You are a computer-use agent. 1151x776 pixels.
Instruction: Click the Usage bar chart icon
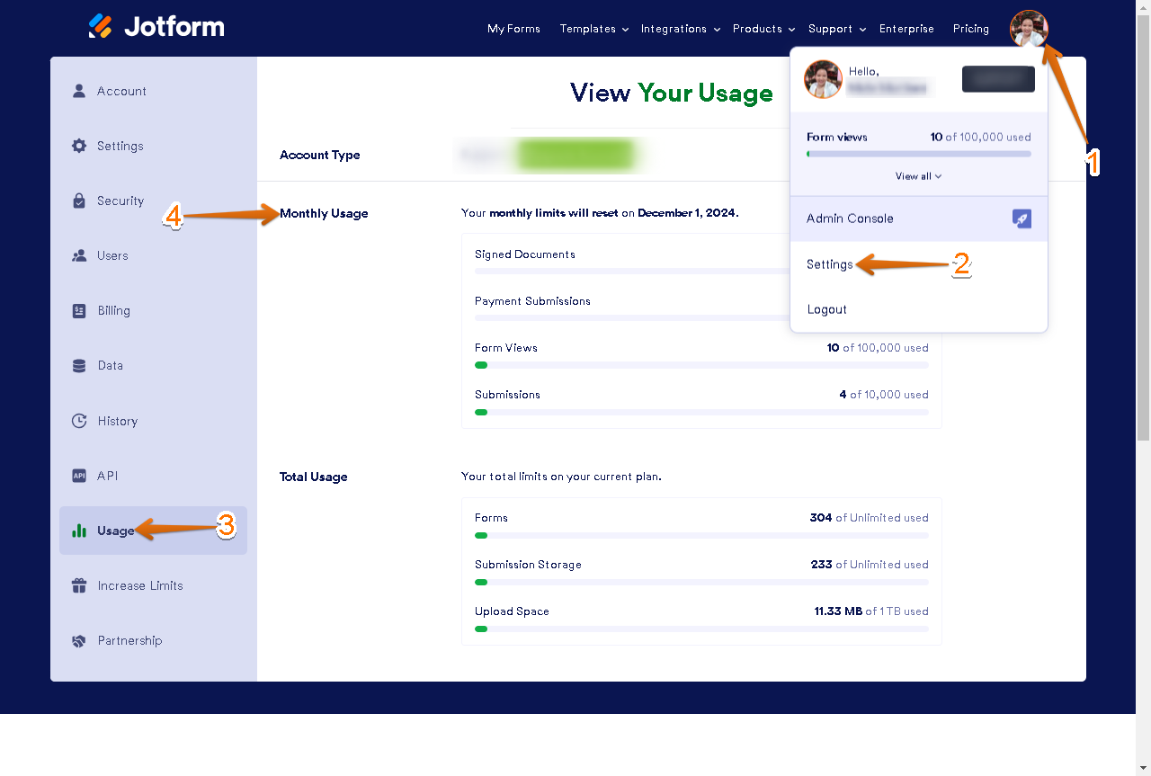[79, 531]
